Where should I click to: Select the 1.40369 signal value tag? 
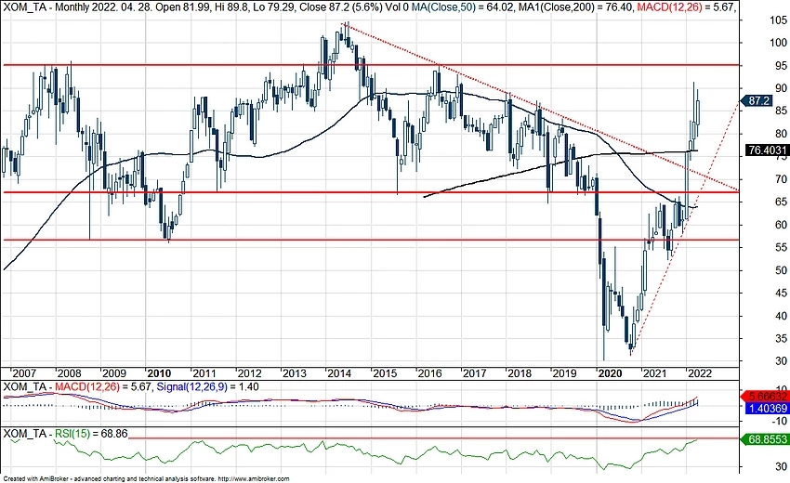[766, 407]
